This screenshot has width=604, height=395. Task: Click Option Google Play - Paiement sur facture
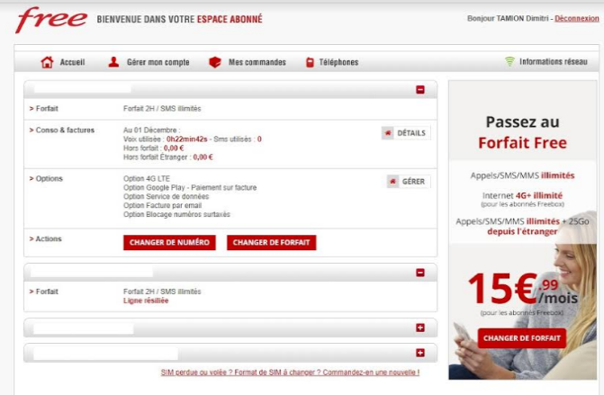190,187
